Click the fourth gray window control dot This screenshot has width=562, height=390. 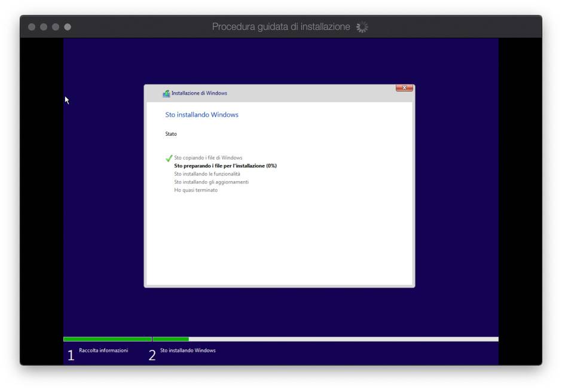[68, 27]
